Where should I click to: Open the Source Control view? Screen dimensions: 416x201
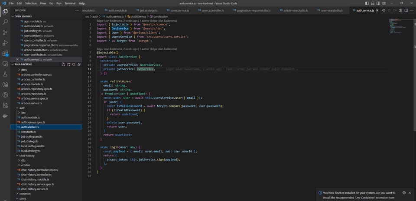tap(5, 32)
